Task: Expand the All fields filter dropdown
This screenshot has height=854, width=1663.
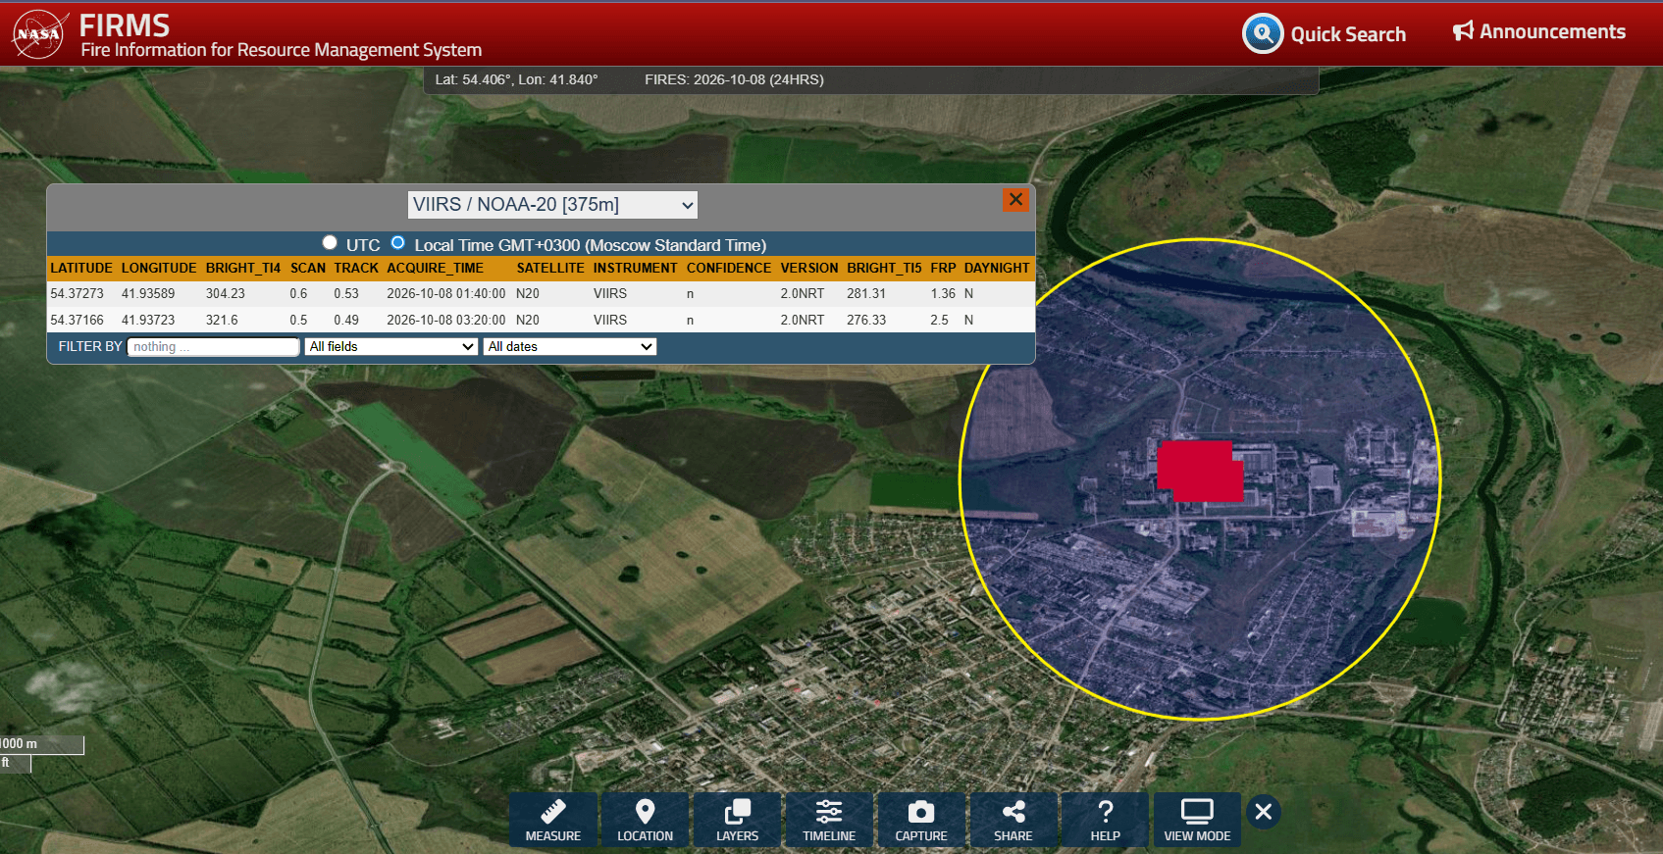Action: 390,347
